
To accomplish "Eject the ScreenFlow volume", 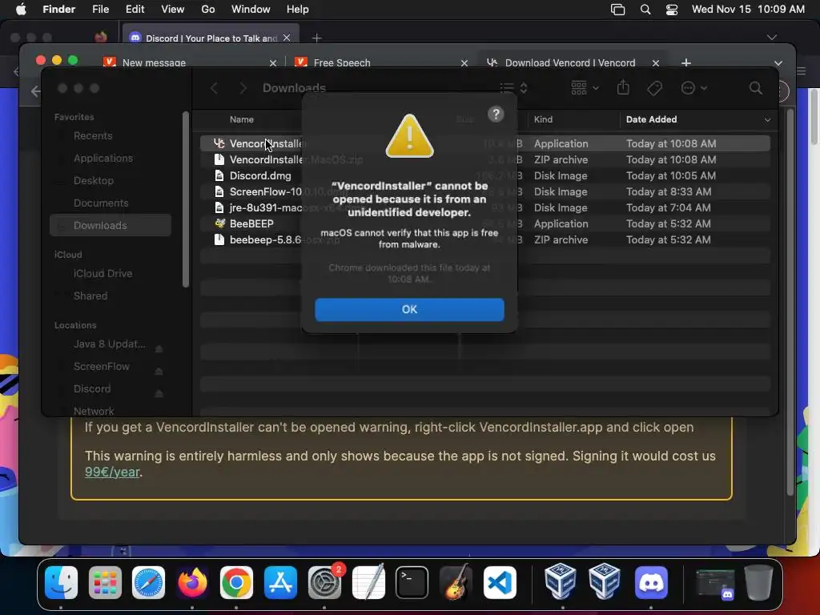I will point(159,372).
